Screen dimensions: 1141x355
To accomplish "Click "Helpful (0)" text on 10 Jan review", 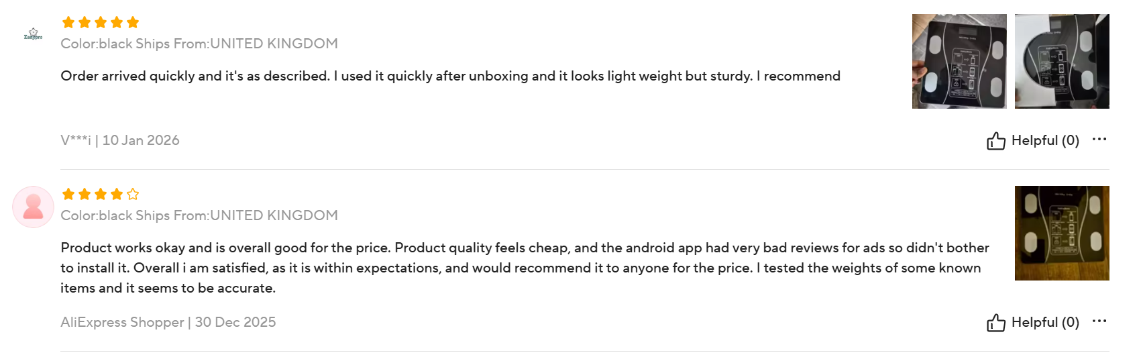I will (1045, 141).
